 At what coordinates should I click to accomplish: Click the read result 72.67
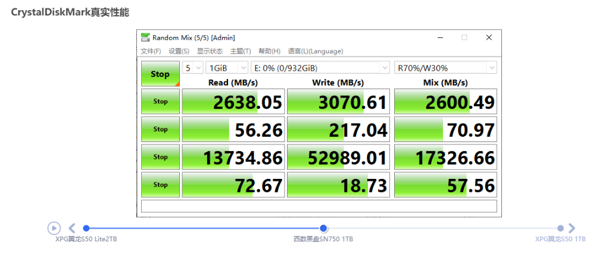point(233,184)
